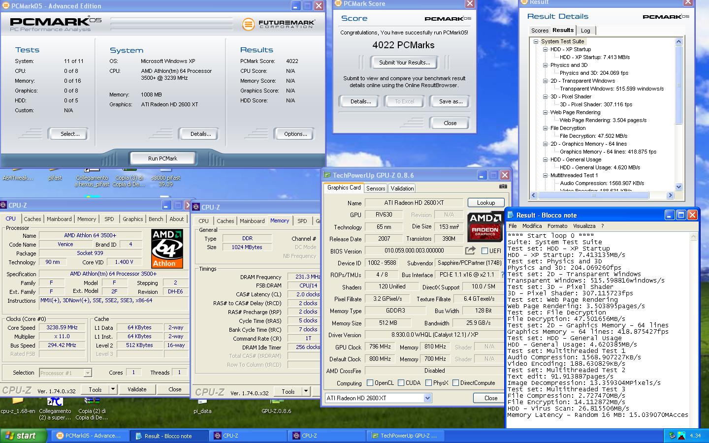Image resolution: width=709 pixels, height=443 pixels.
Task: Click the Lookup button in GPU-Z
Action: (486, 203)
